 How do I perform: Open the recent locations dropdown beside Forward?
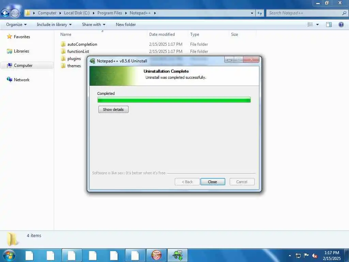[21, 13]
